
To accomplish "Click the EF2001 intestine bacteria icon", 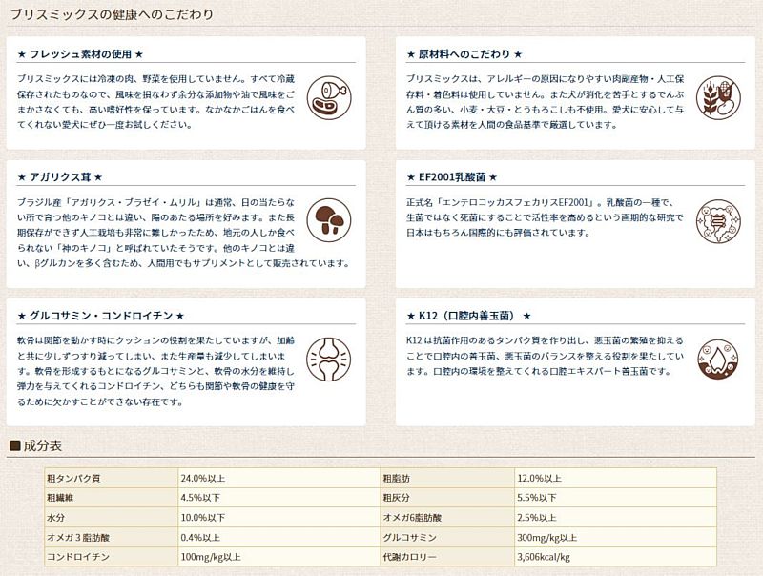I will [x=718, y=222].
